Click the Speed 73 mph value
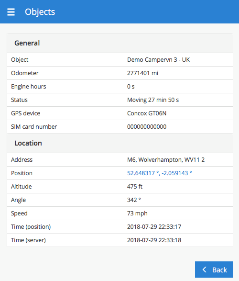 [x=137, y=214]
